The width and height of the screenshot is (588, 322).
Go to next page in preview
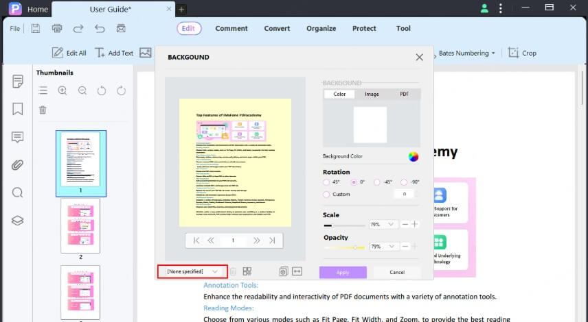click(256, 240)
